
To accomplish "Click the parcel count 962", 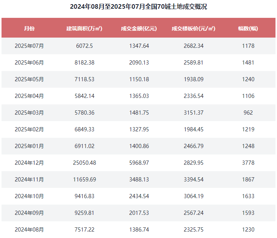I will 248,112.
